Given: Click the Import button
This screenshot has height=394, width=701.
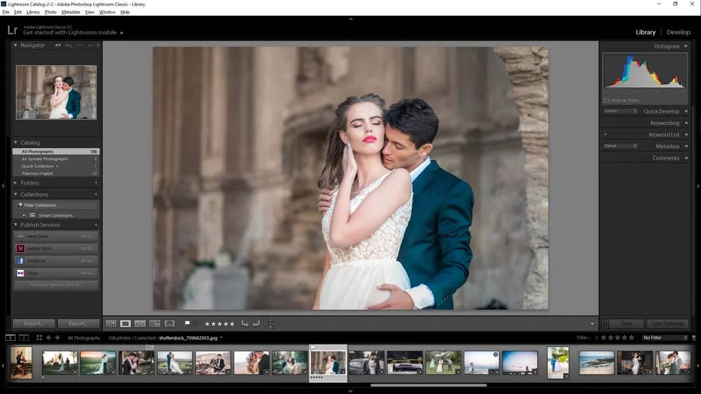Looking at the screenshot, I should click(33, 323).
